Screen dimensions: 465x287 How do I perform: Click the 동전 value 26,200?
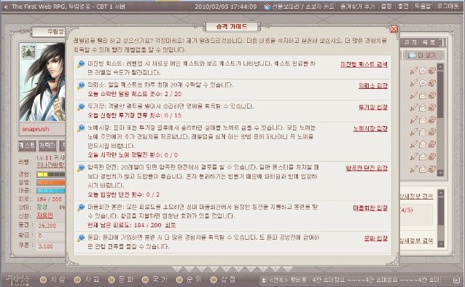47,226
